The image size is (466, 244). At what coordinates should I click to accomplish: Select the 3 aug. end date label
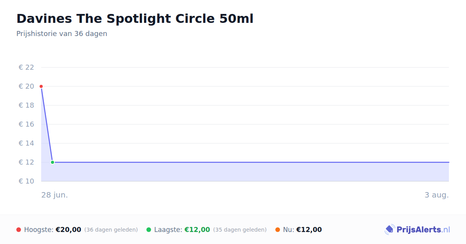[x=436, y=195]
